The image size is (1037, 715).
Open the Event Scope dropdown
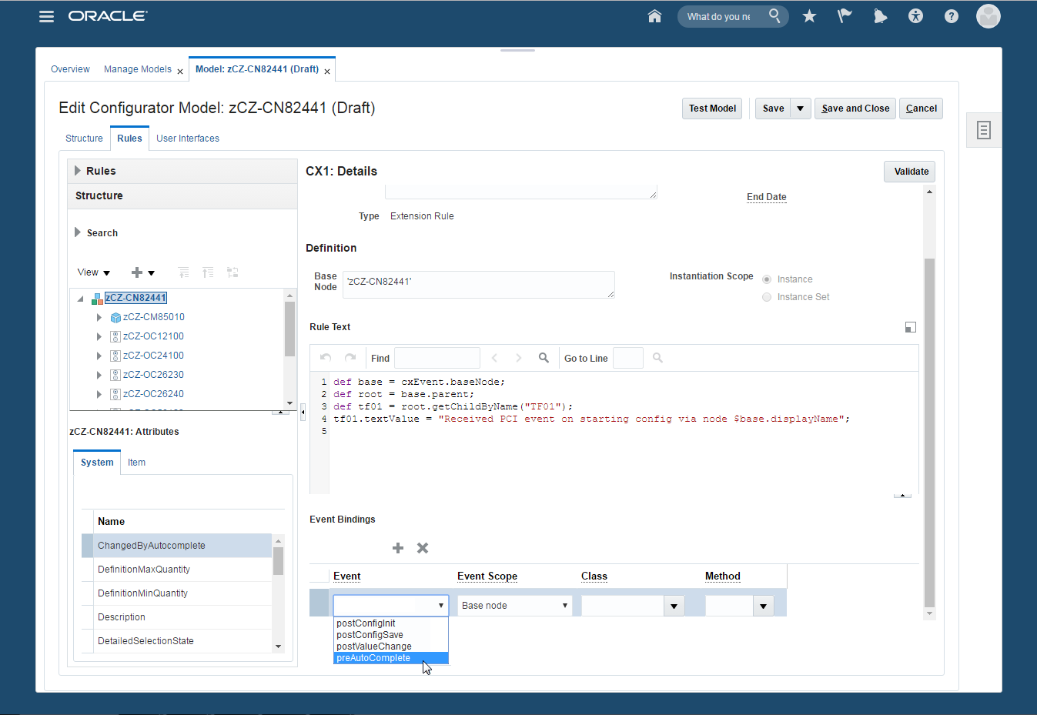pos(514,606)
